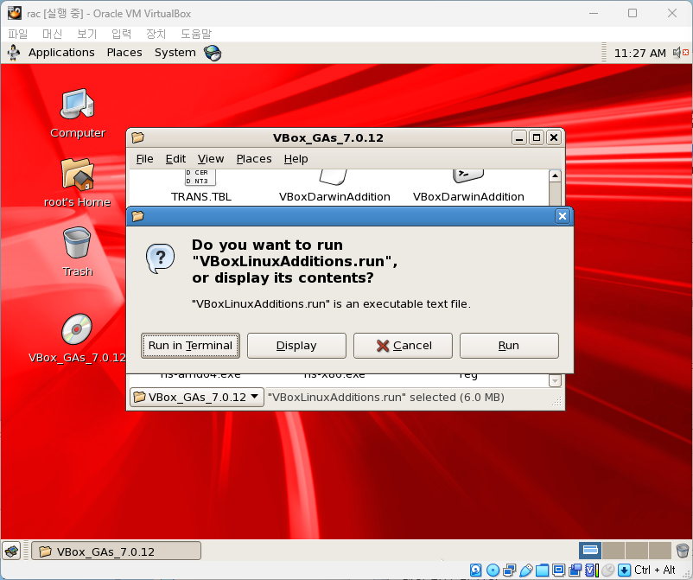Click the VirtualBox hard disk activity icon

point(475,570)
